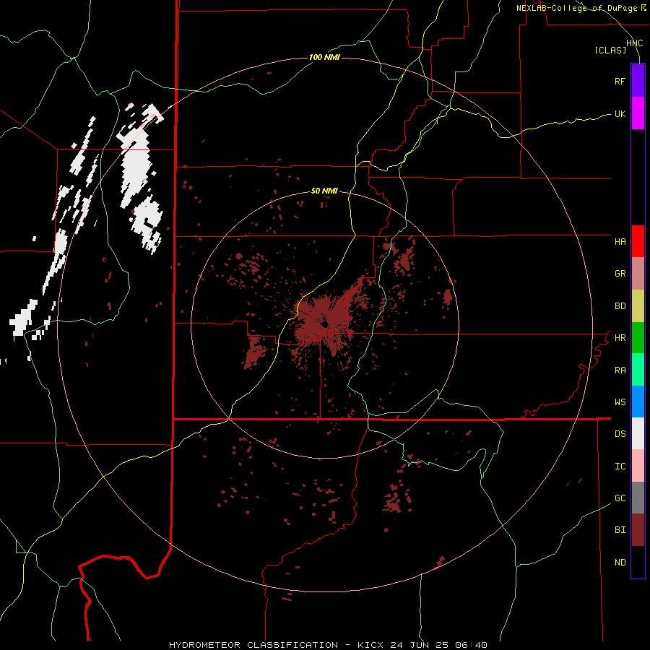Screen dimensions: 650x650
Task: Click the RA light green legend swatch
Action: click(x=638, y=370)
